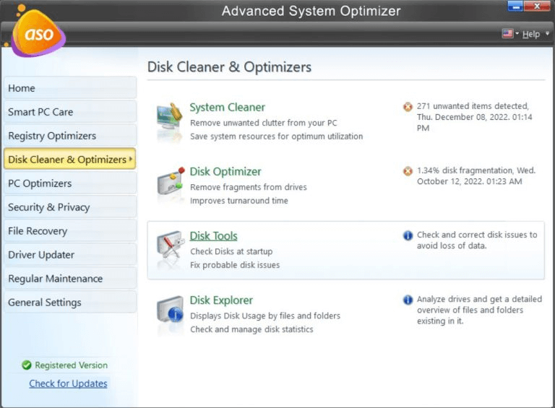Screen dimensions: 555x408
Task: Click Check for Updates link
Action: 68,383
